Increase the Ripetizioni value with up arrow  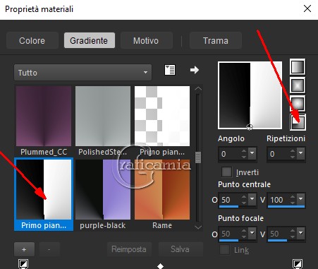point(293,151)
